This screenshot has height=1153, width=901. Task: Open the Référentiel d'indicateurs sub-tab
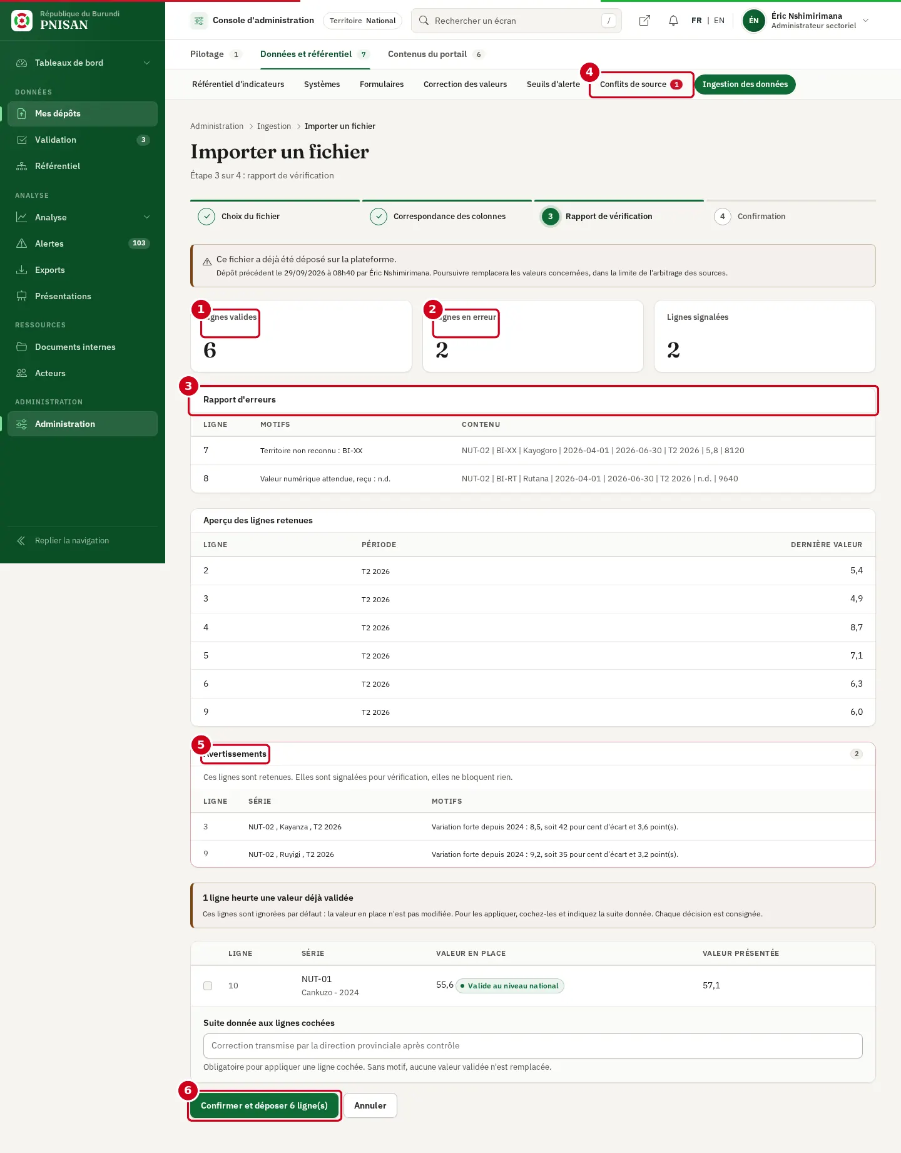[238, 85]
